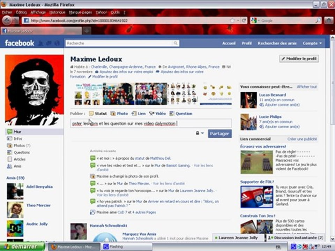
Task: Click the Google search magnifier icon
Action: click(318, 21)
